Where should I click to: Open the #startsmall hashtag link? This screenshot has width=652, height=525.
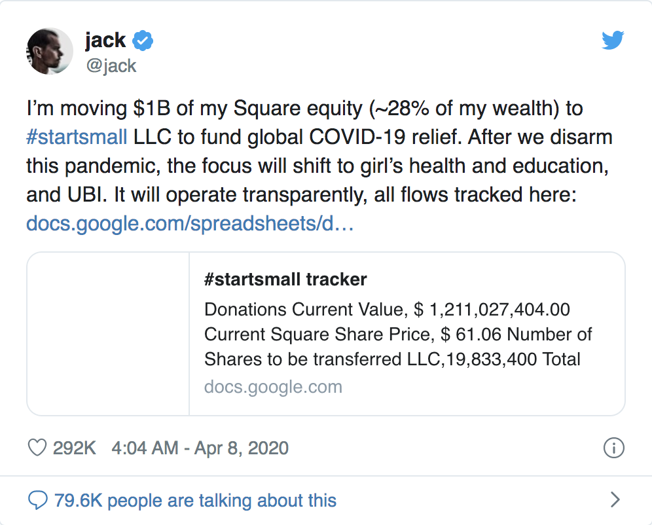[x=77, y=137]
